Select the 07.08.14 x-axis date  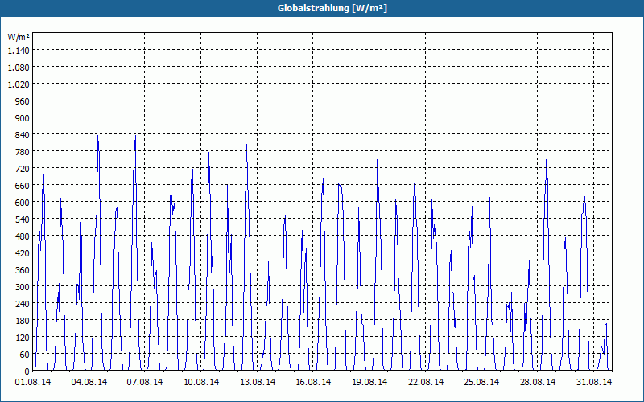click(145, 382)
